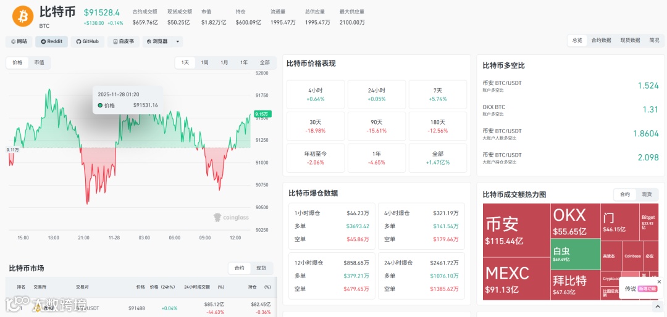Switch to 合约数据 tab
This screenshot has height=317, width=667.
tap(601, 40)
